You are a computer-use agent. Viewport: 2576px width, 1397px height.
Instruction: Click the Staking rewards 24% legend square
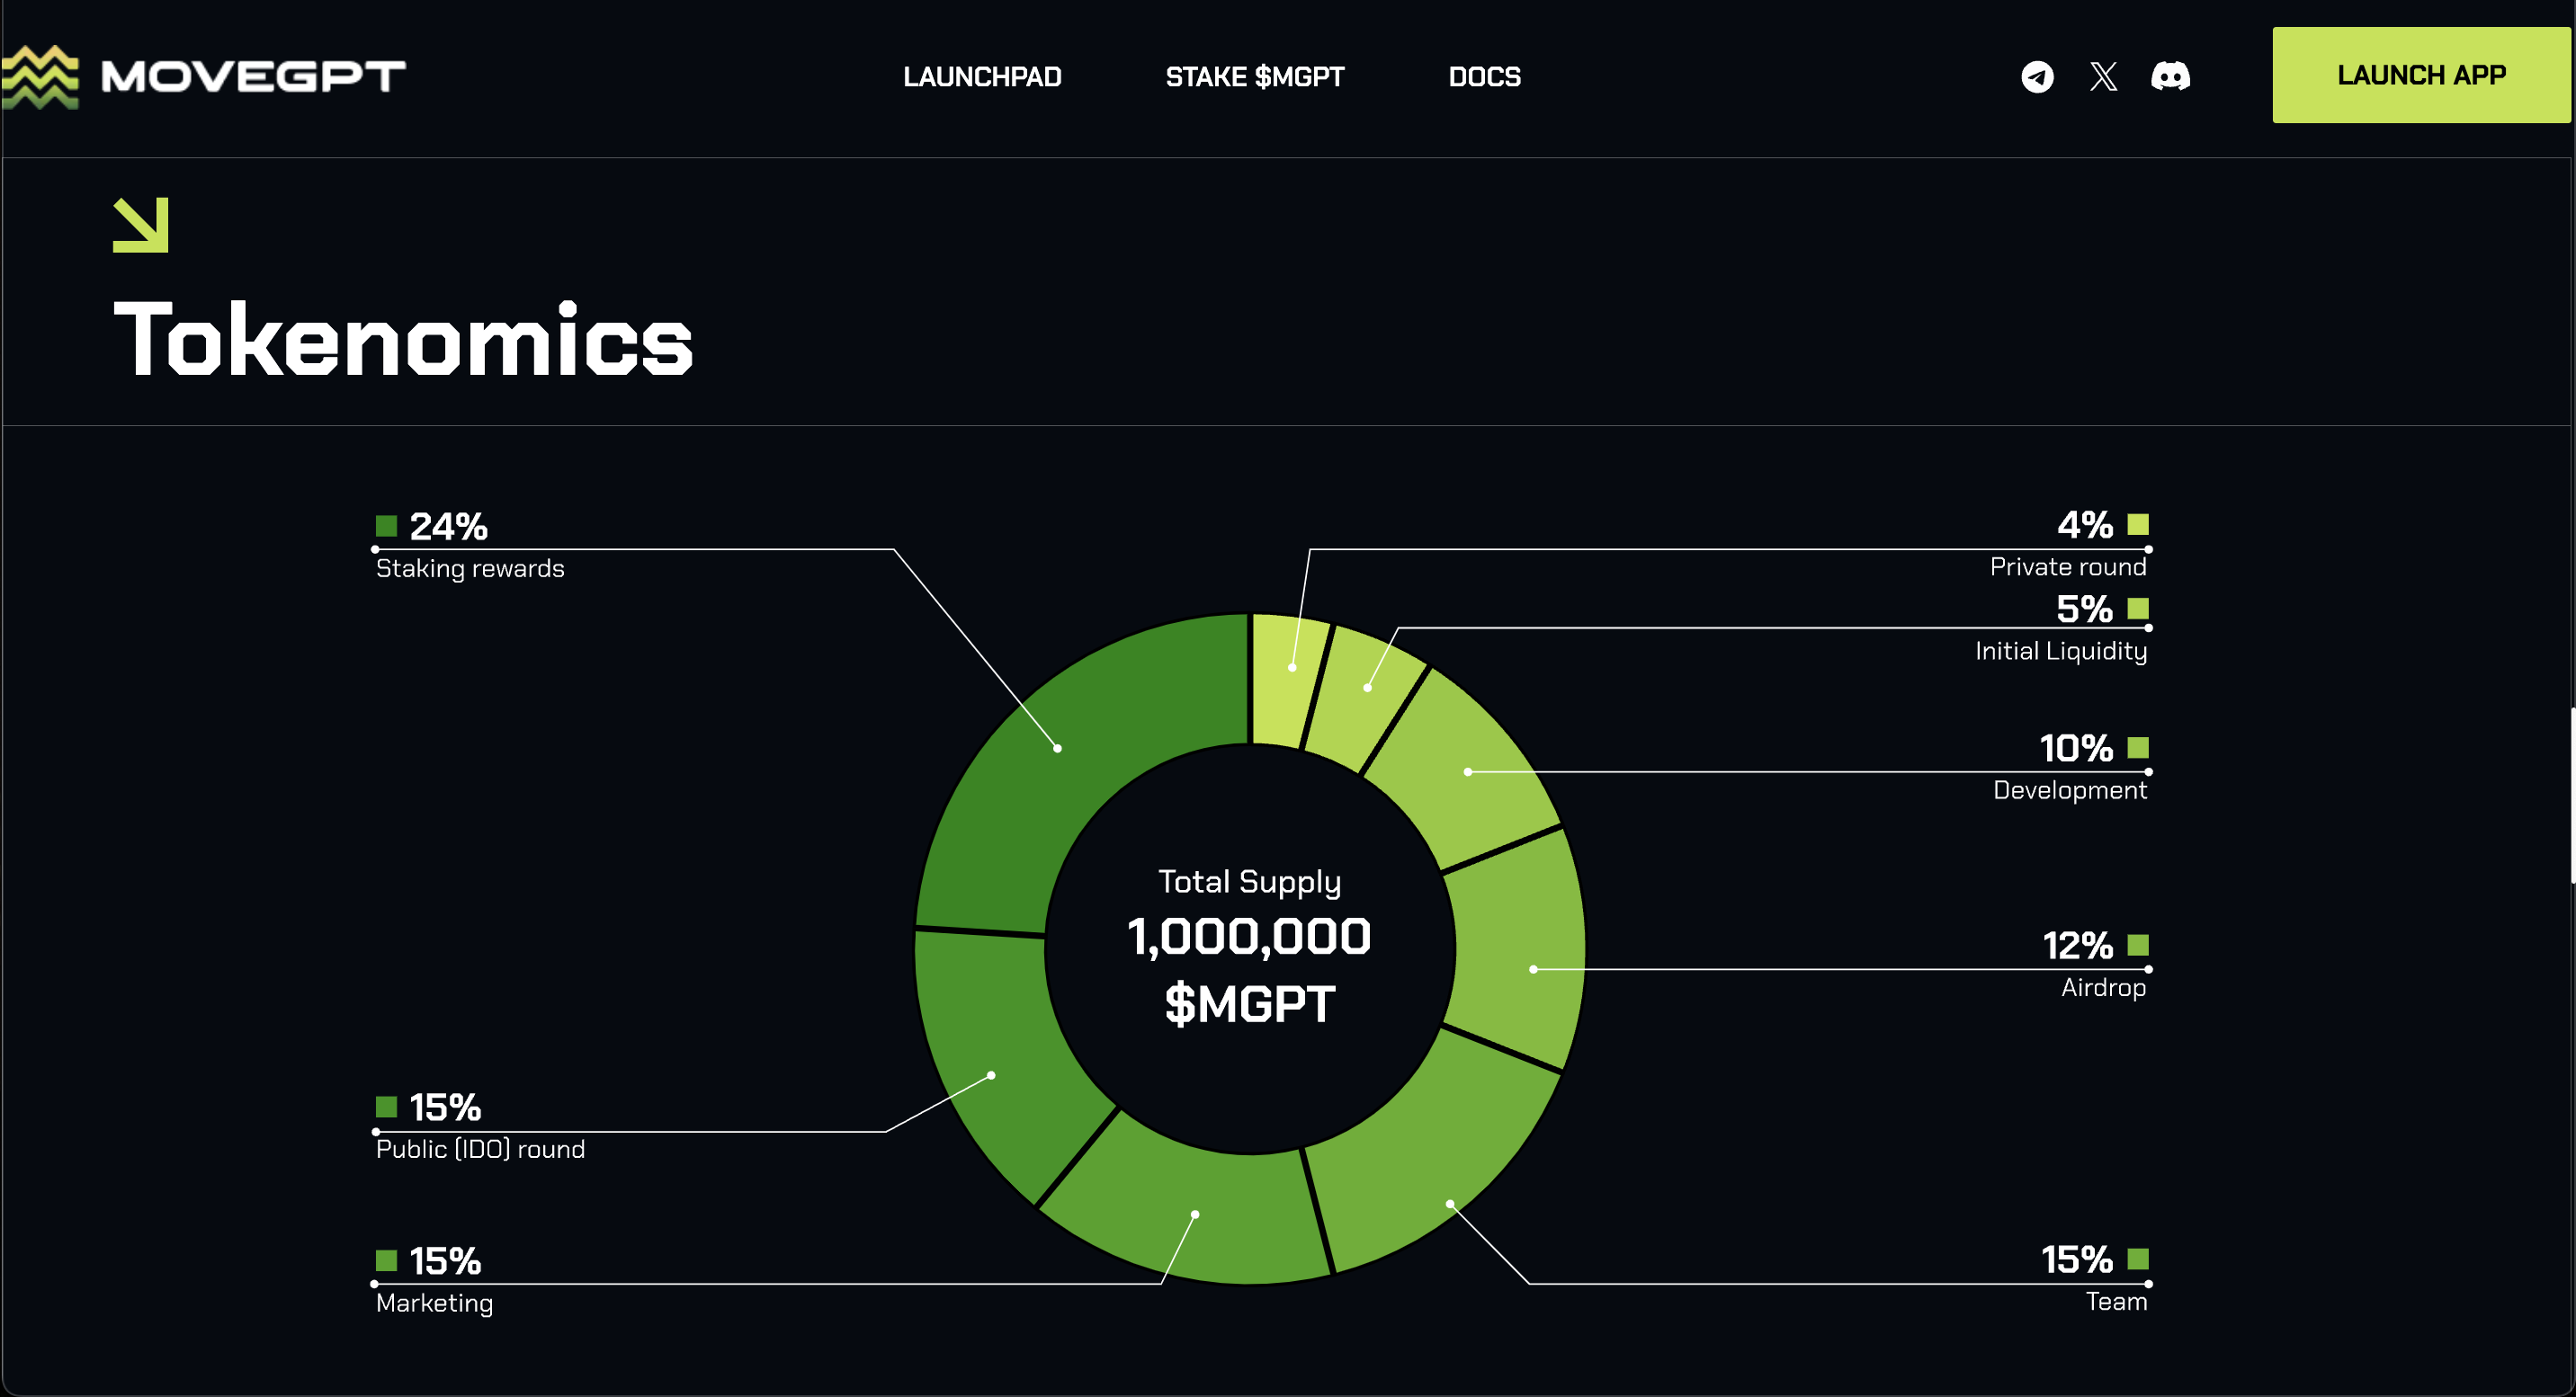click(x=386, y=526)
